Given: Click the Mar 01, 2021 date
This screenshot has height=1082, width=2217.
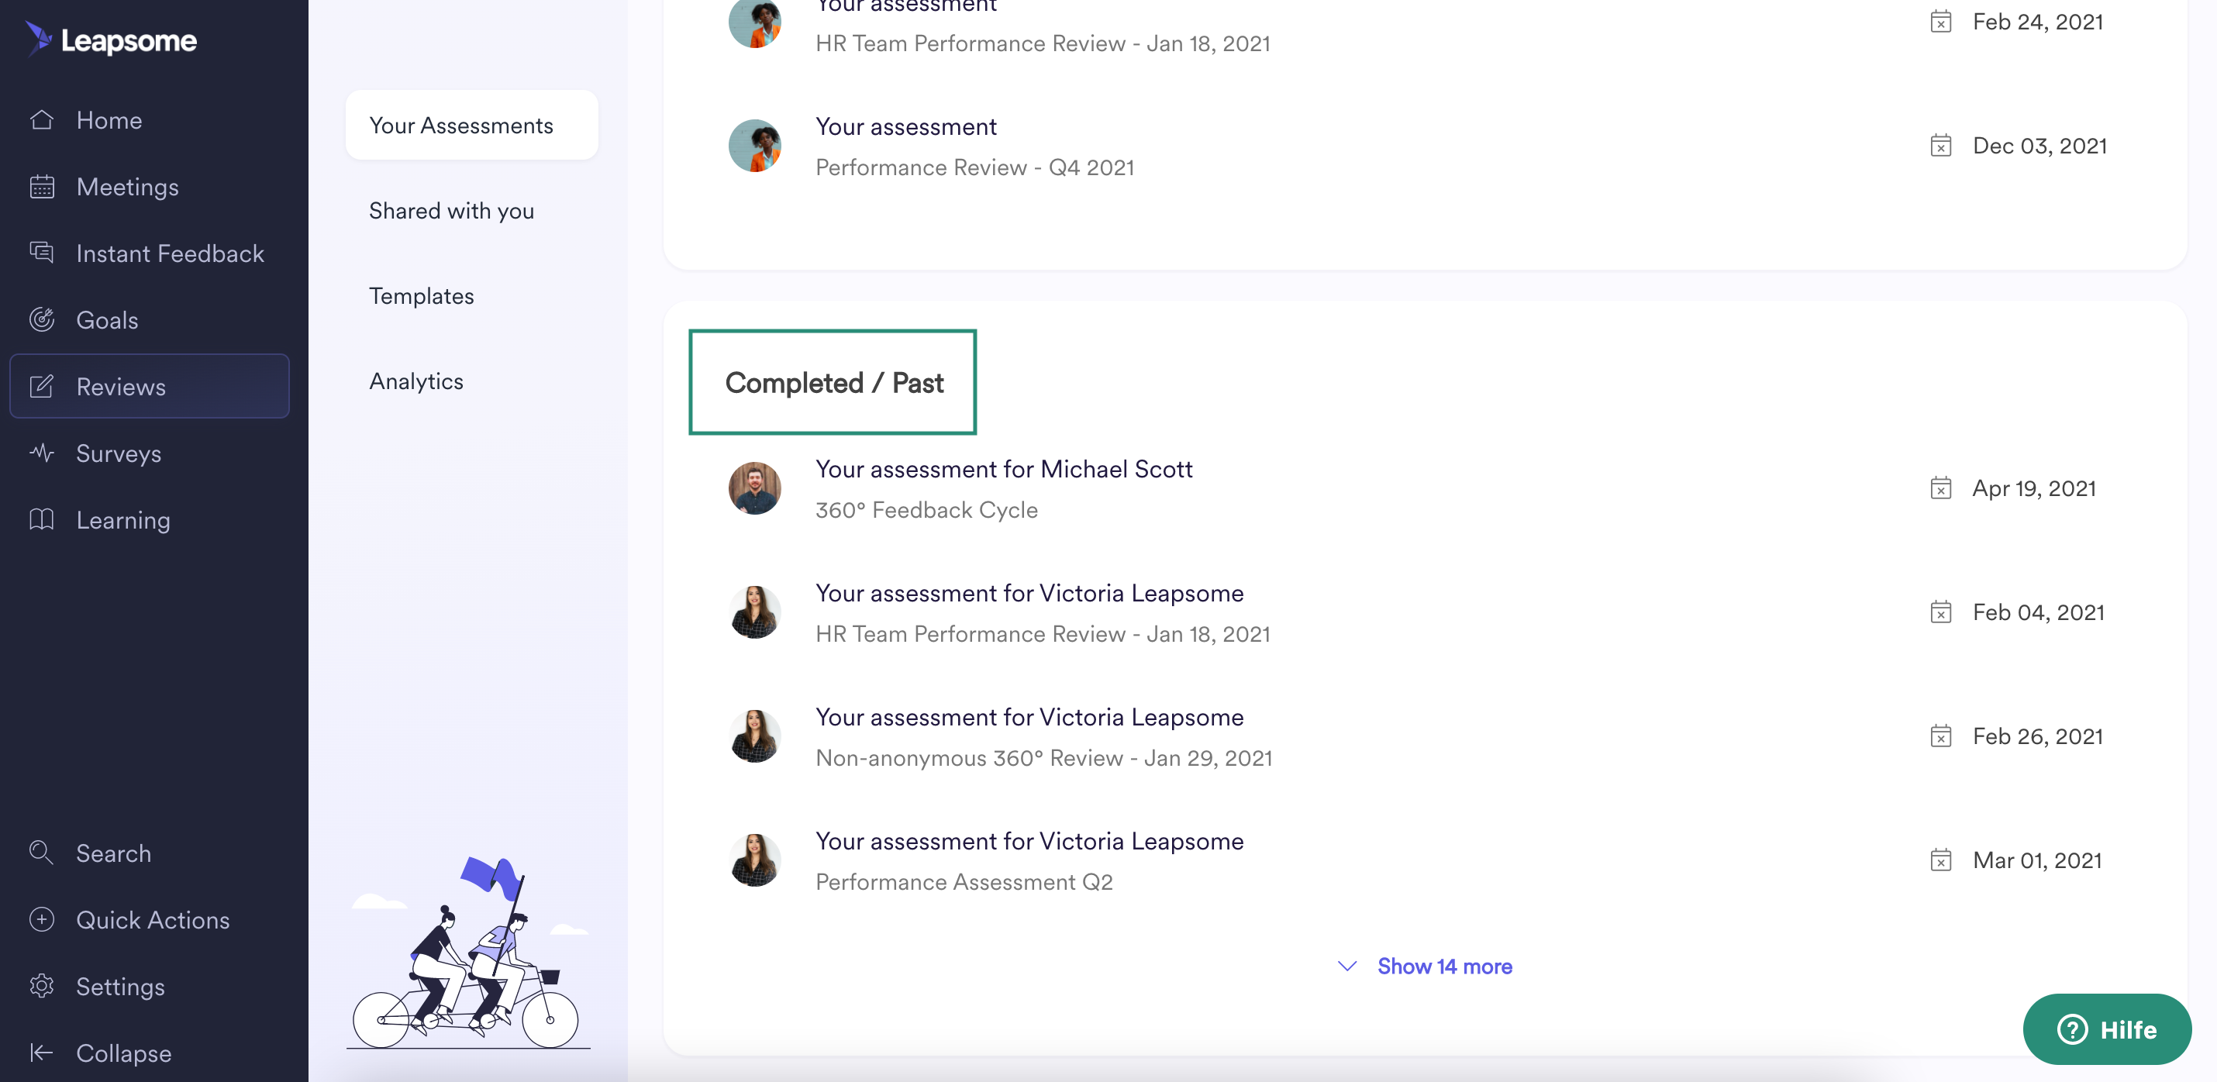Looking at the screenshot, I should [2037, 860].
